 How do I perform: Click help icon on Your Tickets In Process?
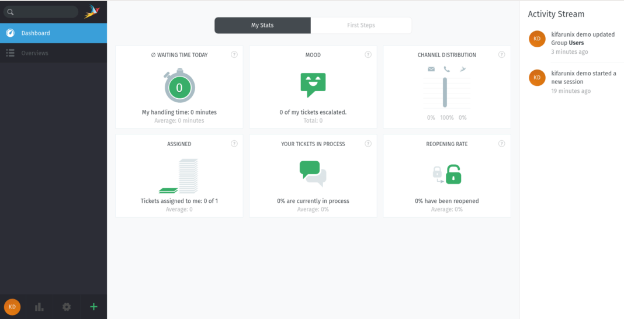point(368,144)
